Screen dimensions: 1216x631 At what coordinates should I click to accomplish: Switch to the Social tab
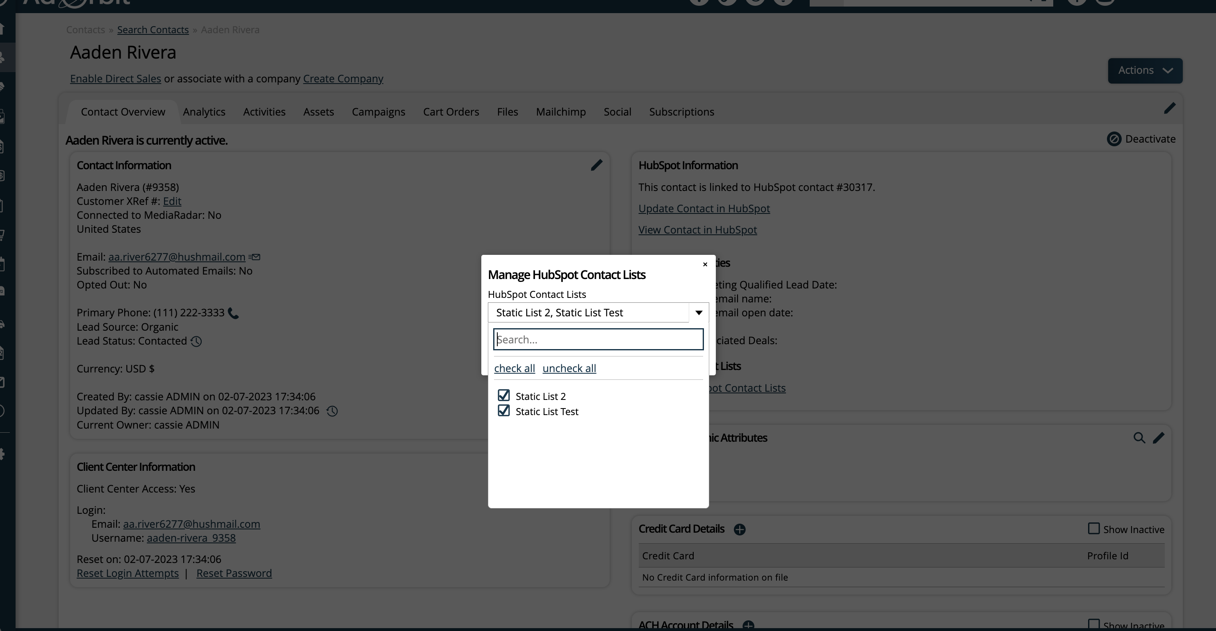click(617, 112)
